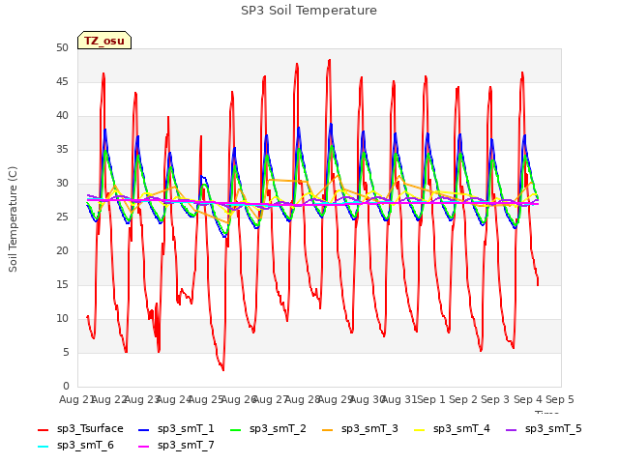Toggle sp3_smT_4 legend entry
The width and height of the screenshot is (619, 464).
452,428
